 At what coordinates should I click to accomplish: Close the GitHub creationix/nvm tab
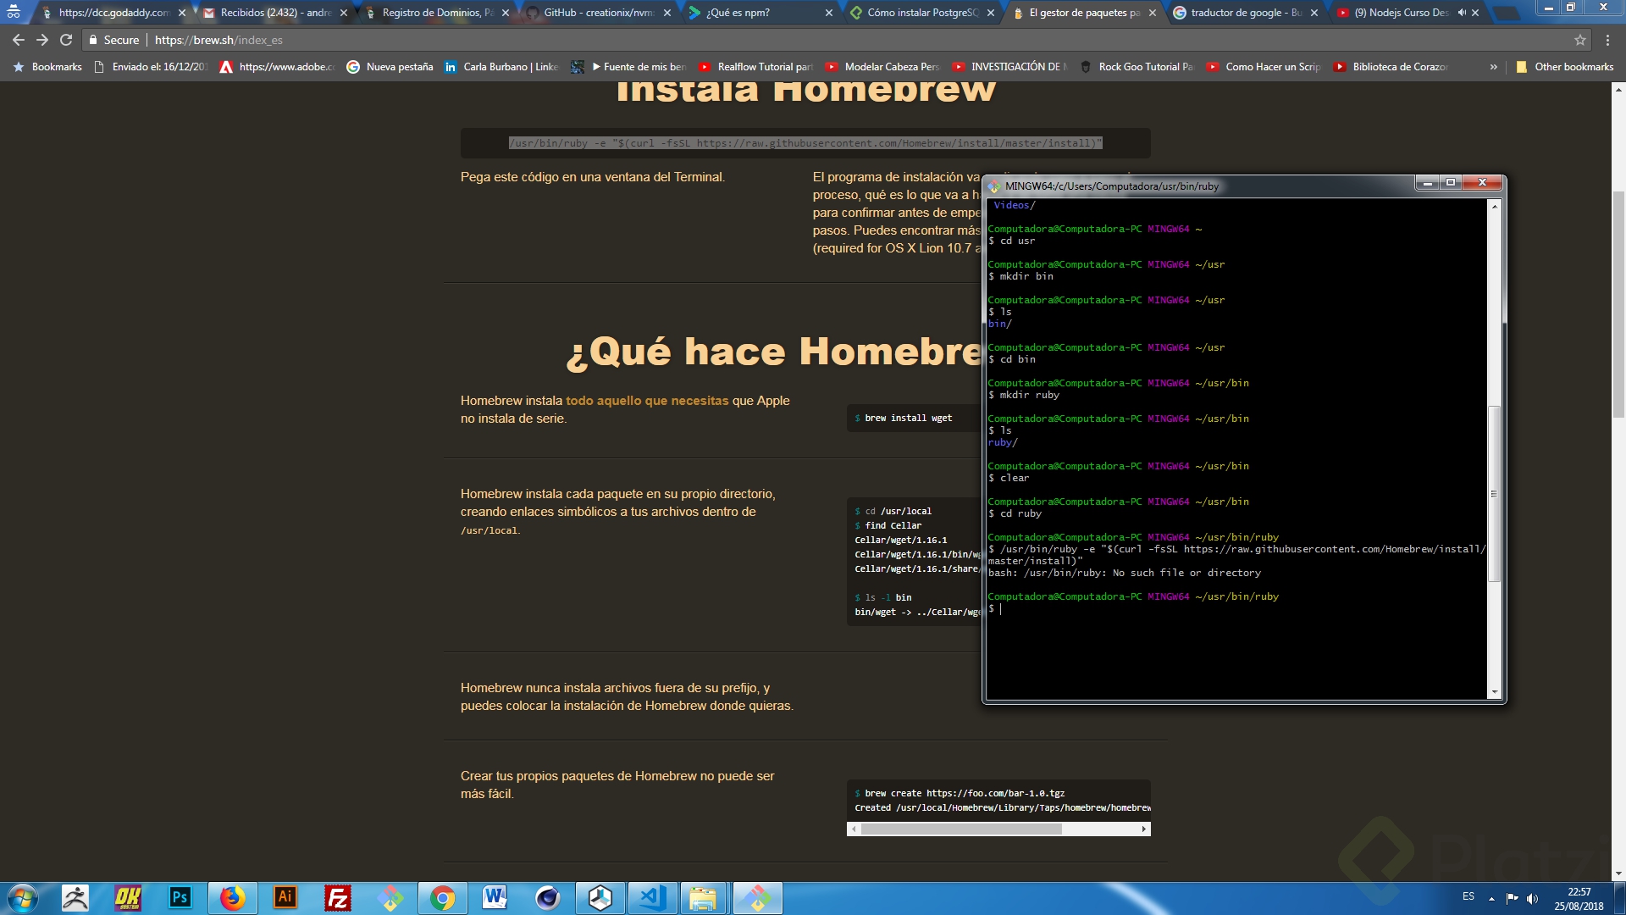click(667, 13)
